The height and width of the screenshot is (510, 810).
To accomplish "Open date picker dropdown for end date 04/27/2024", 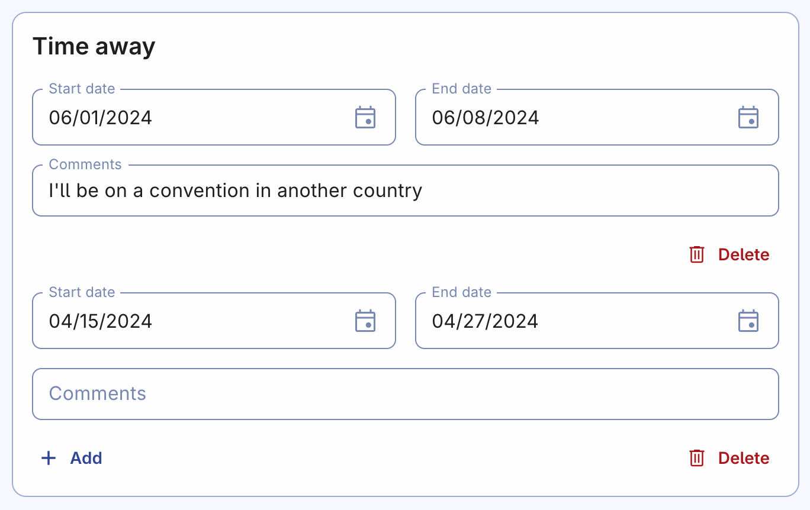I will [749, 321].
